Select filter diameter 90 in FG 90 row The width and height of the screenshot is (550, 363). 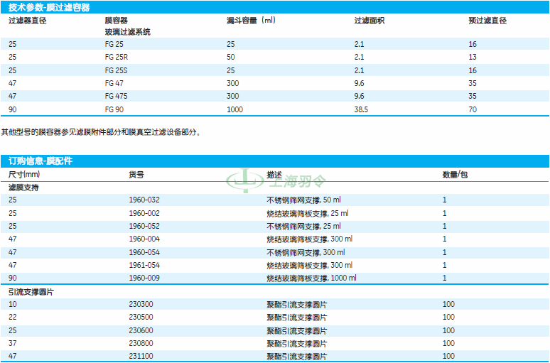pos(13,109)
